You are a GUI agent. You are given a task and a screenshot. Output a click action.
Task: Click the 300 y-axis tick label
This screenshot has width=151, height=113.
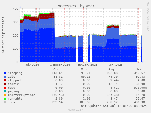(15, 22)
